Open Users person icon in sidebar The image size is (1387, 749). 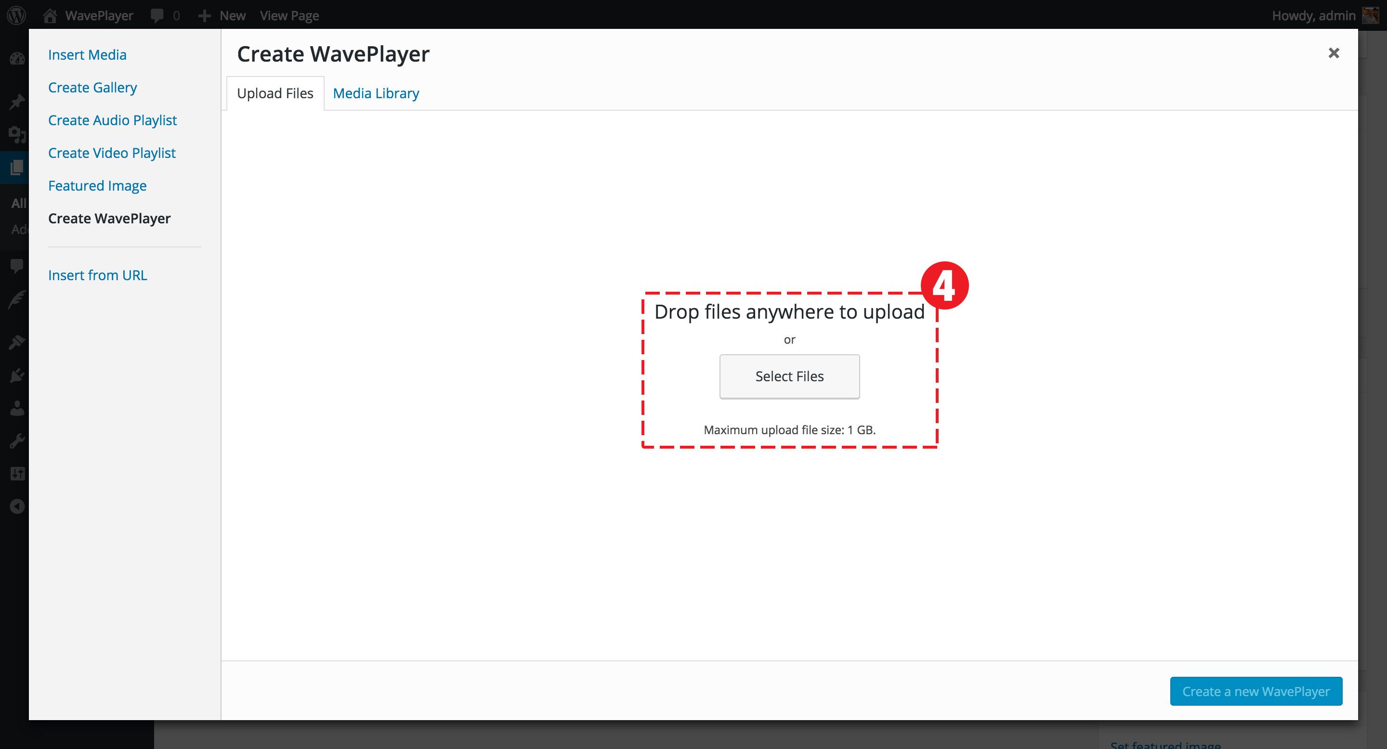pyautogui.click(x=17, y=408)
